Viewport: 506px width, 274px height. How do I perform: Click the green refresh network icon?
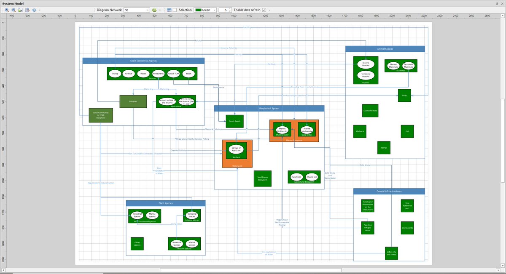coord(154,10)
